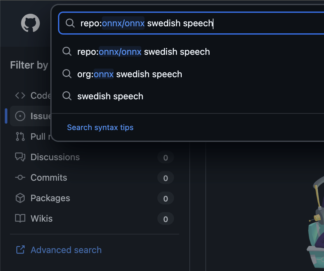Select the Issues filter icon
The width and height of the screenshot is (324, 271).
20,116
